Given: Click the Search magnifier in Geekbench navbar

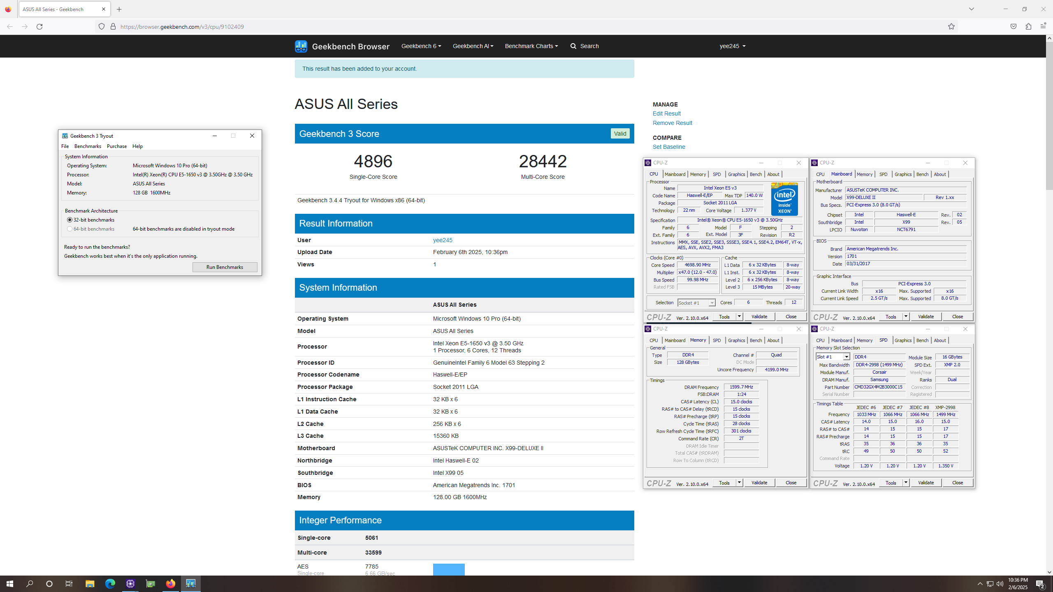Looking at the screenshot, I should pyautogui.click(x=573, y=46).
